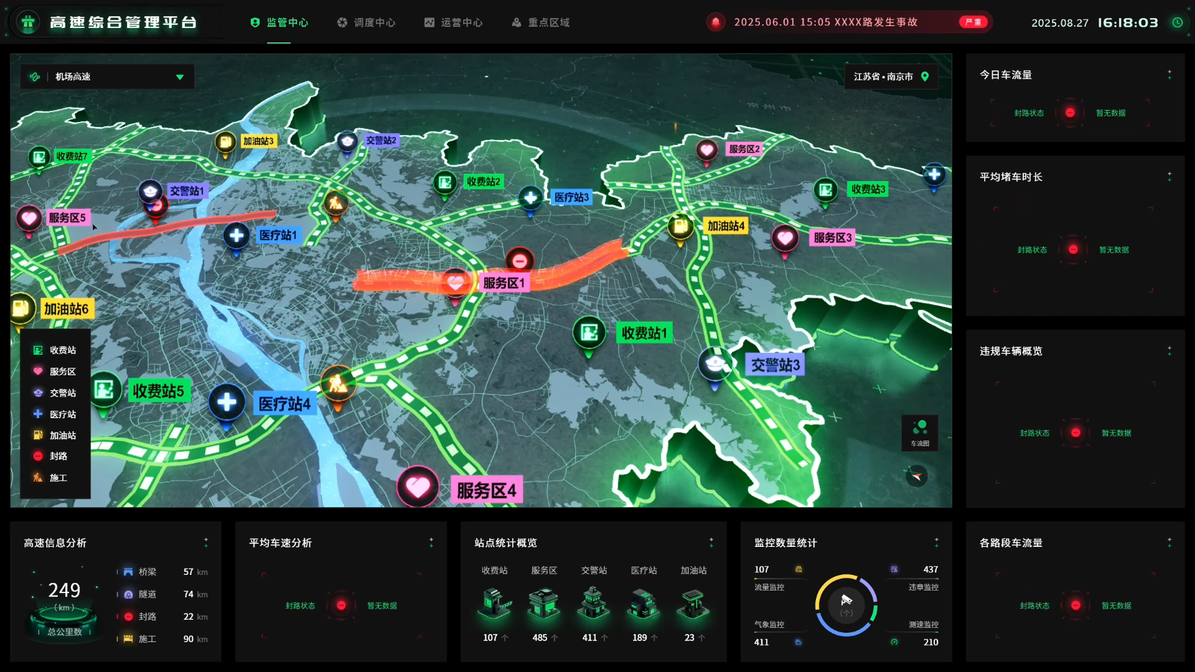Toggle 医疗站 layer in the legend
The image size is (1195, 672).
(55, 414)
